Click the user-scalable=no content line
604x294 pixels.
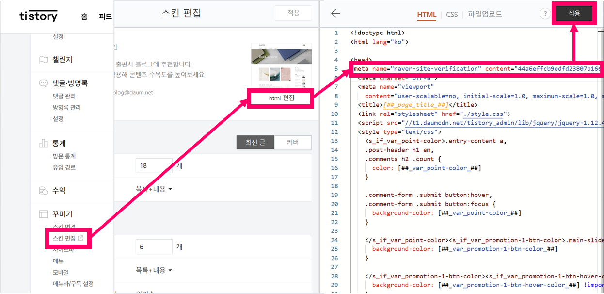click(483, 96)
